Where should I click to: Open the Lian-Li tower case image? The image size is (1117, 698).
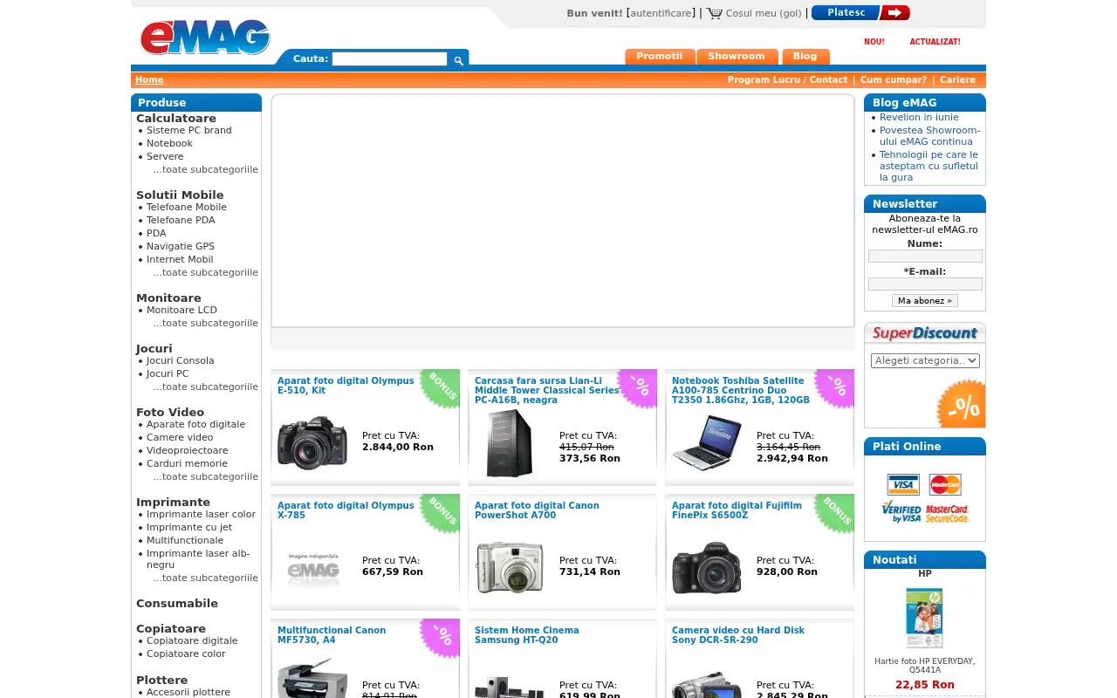[510, 443]
